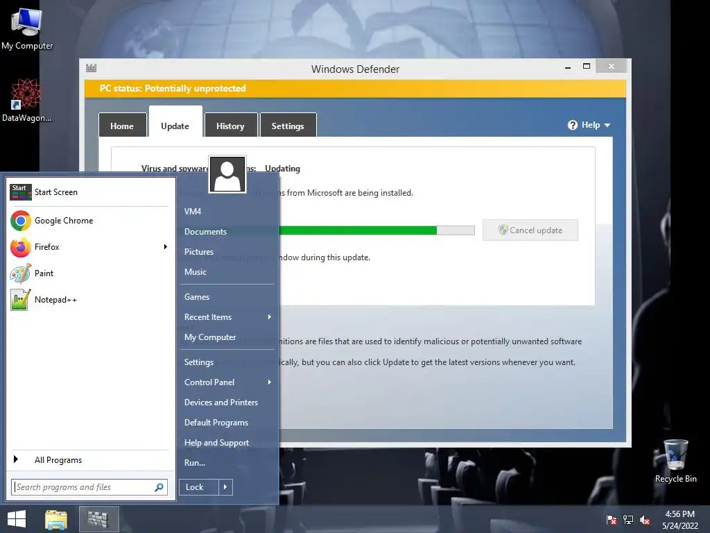This screenshot has height=533, width=710.
Task: Open the Help dropdown arrow
Action: (607, 126)
